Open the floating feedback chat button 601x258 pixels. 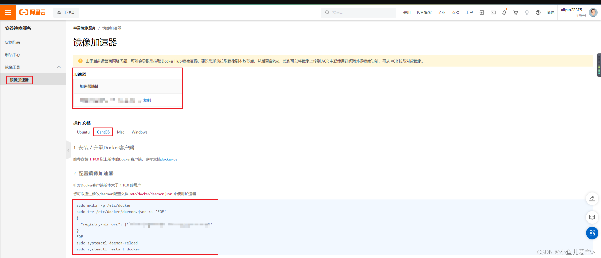click(592, 217)
